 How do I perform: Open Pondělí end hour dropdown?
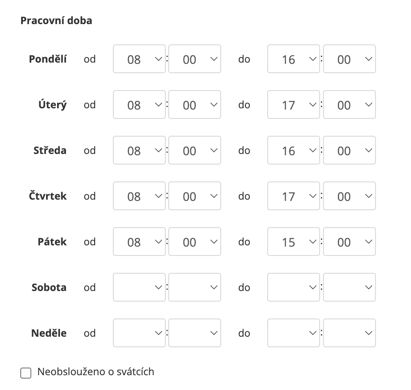(293, 59)
